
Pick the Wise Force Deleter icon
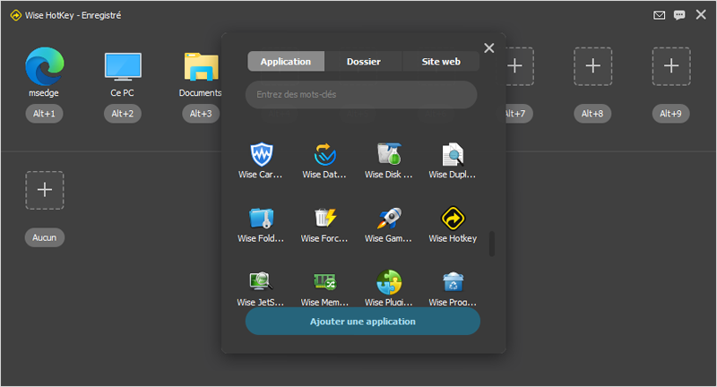(x=324, y=218)
